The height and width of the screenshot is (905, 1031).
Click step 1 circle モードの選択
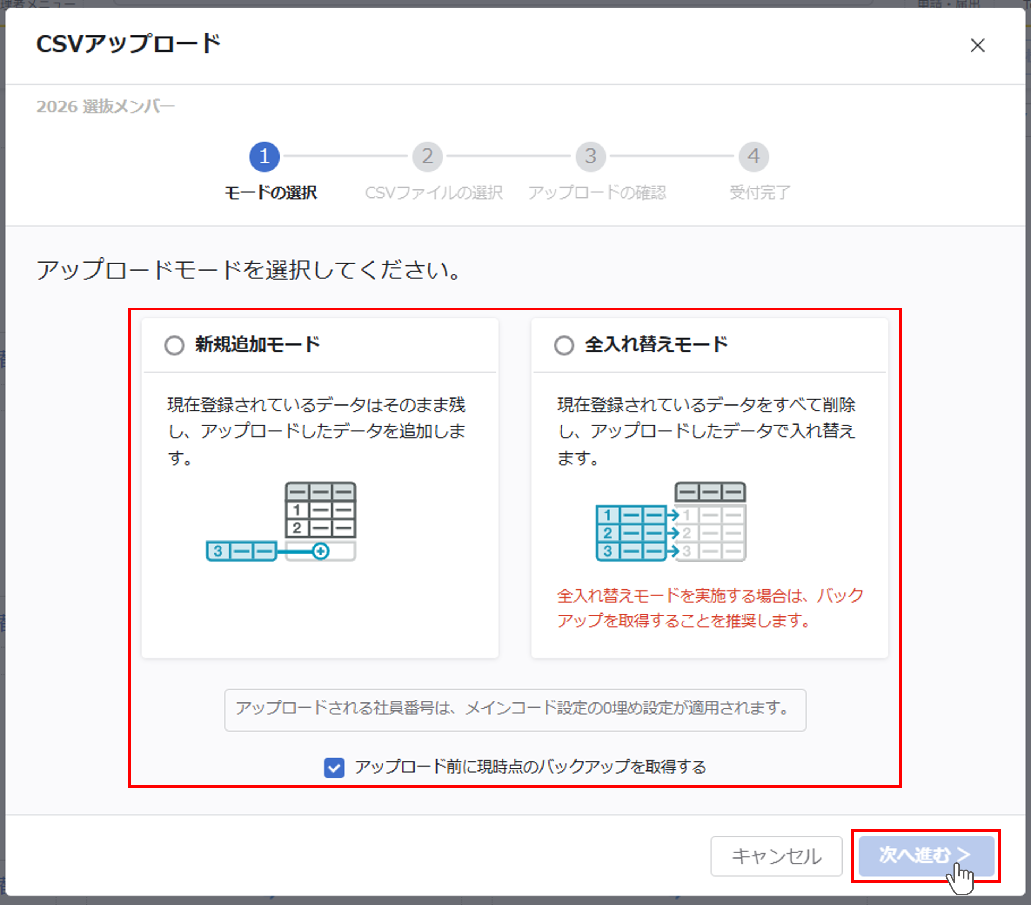click(x=264, y=156)
